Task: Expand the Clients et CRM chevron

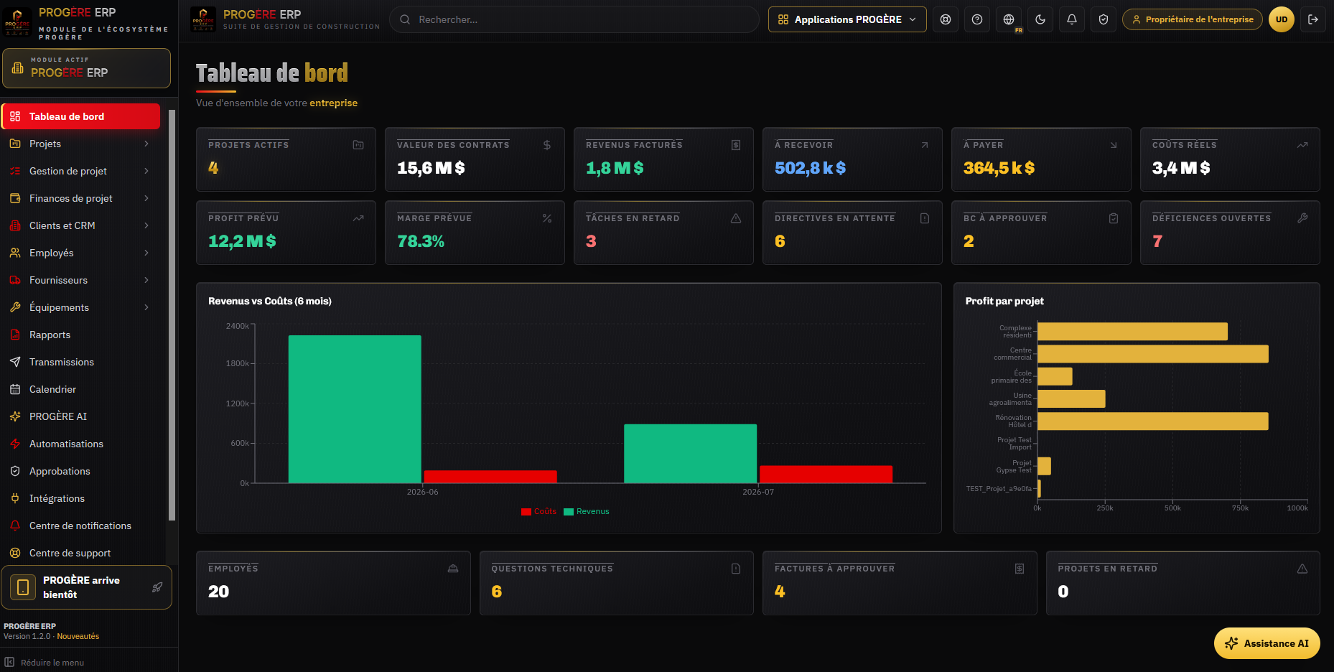Action: point(146,225)
